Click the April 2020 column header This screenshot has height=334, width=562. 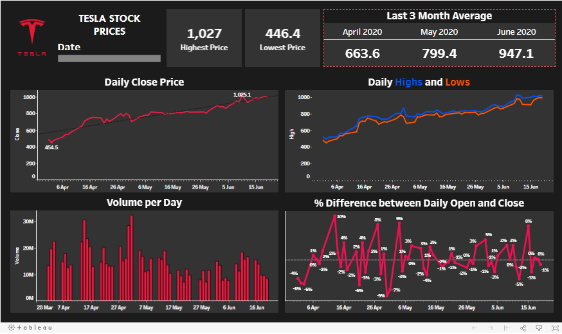362,32
